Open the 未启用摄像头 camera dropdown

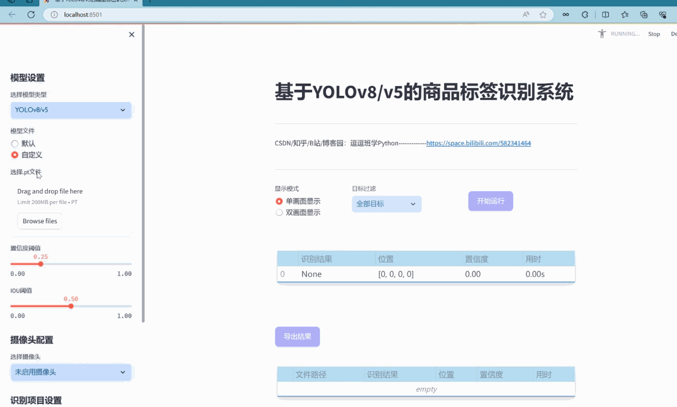[71, 372]
